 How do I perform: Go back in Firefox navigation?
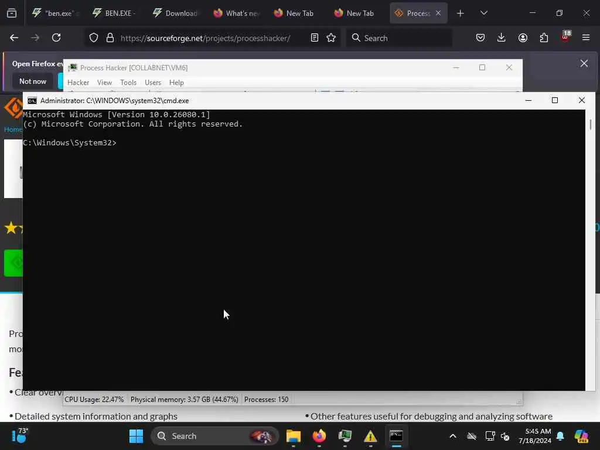point(14,37)
